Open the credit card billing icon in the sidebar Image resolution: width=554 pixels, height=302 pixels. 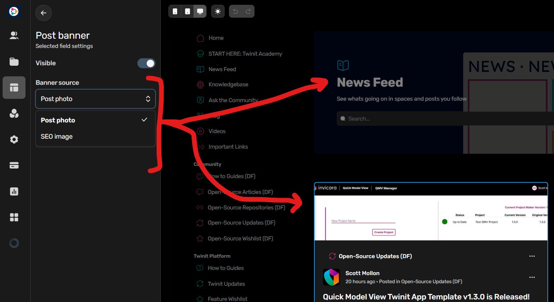[x=14, y=166]
